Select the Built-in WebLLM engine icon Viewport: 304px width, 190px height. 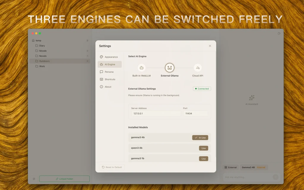pyautogui.click(x=142, y=68)
